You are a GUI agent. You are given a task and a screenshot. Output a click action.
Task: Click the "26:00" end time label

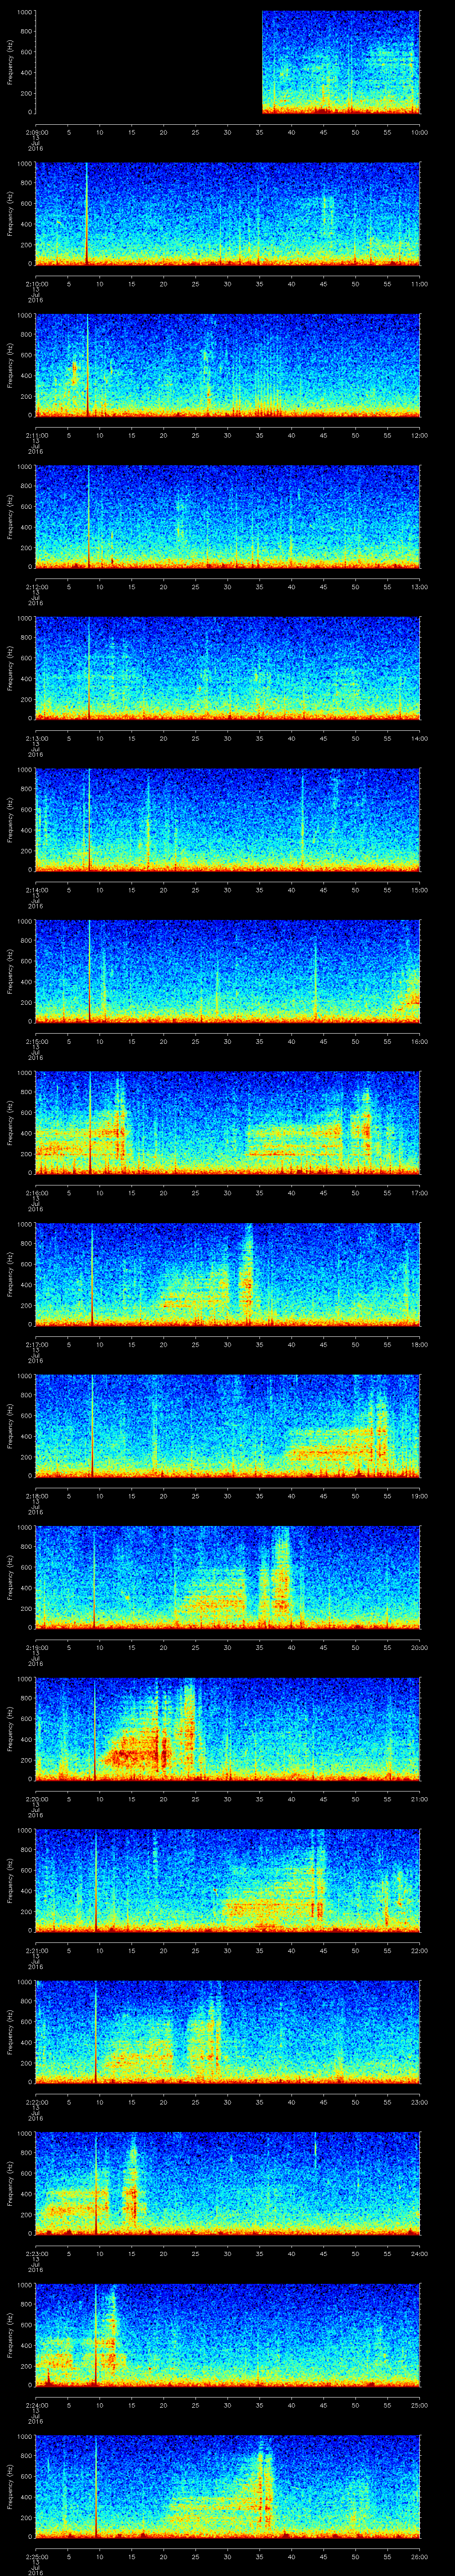coord(419,2556)
